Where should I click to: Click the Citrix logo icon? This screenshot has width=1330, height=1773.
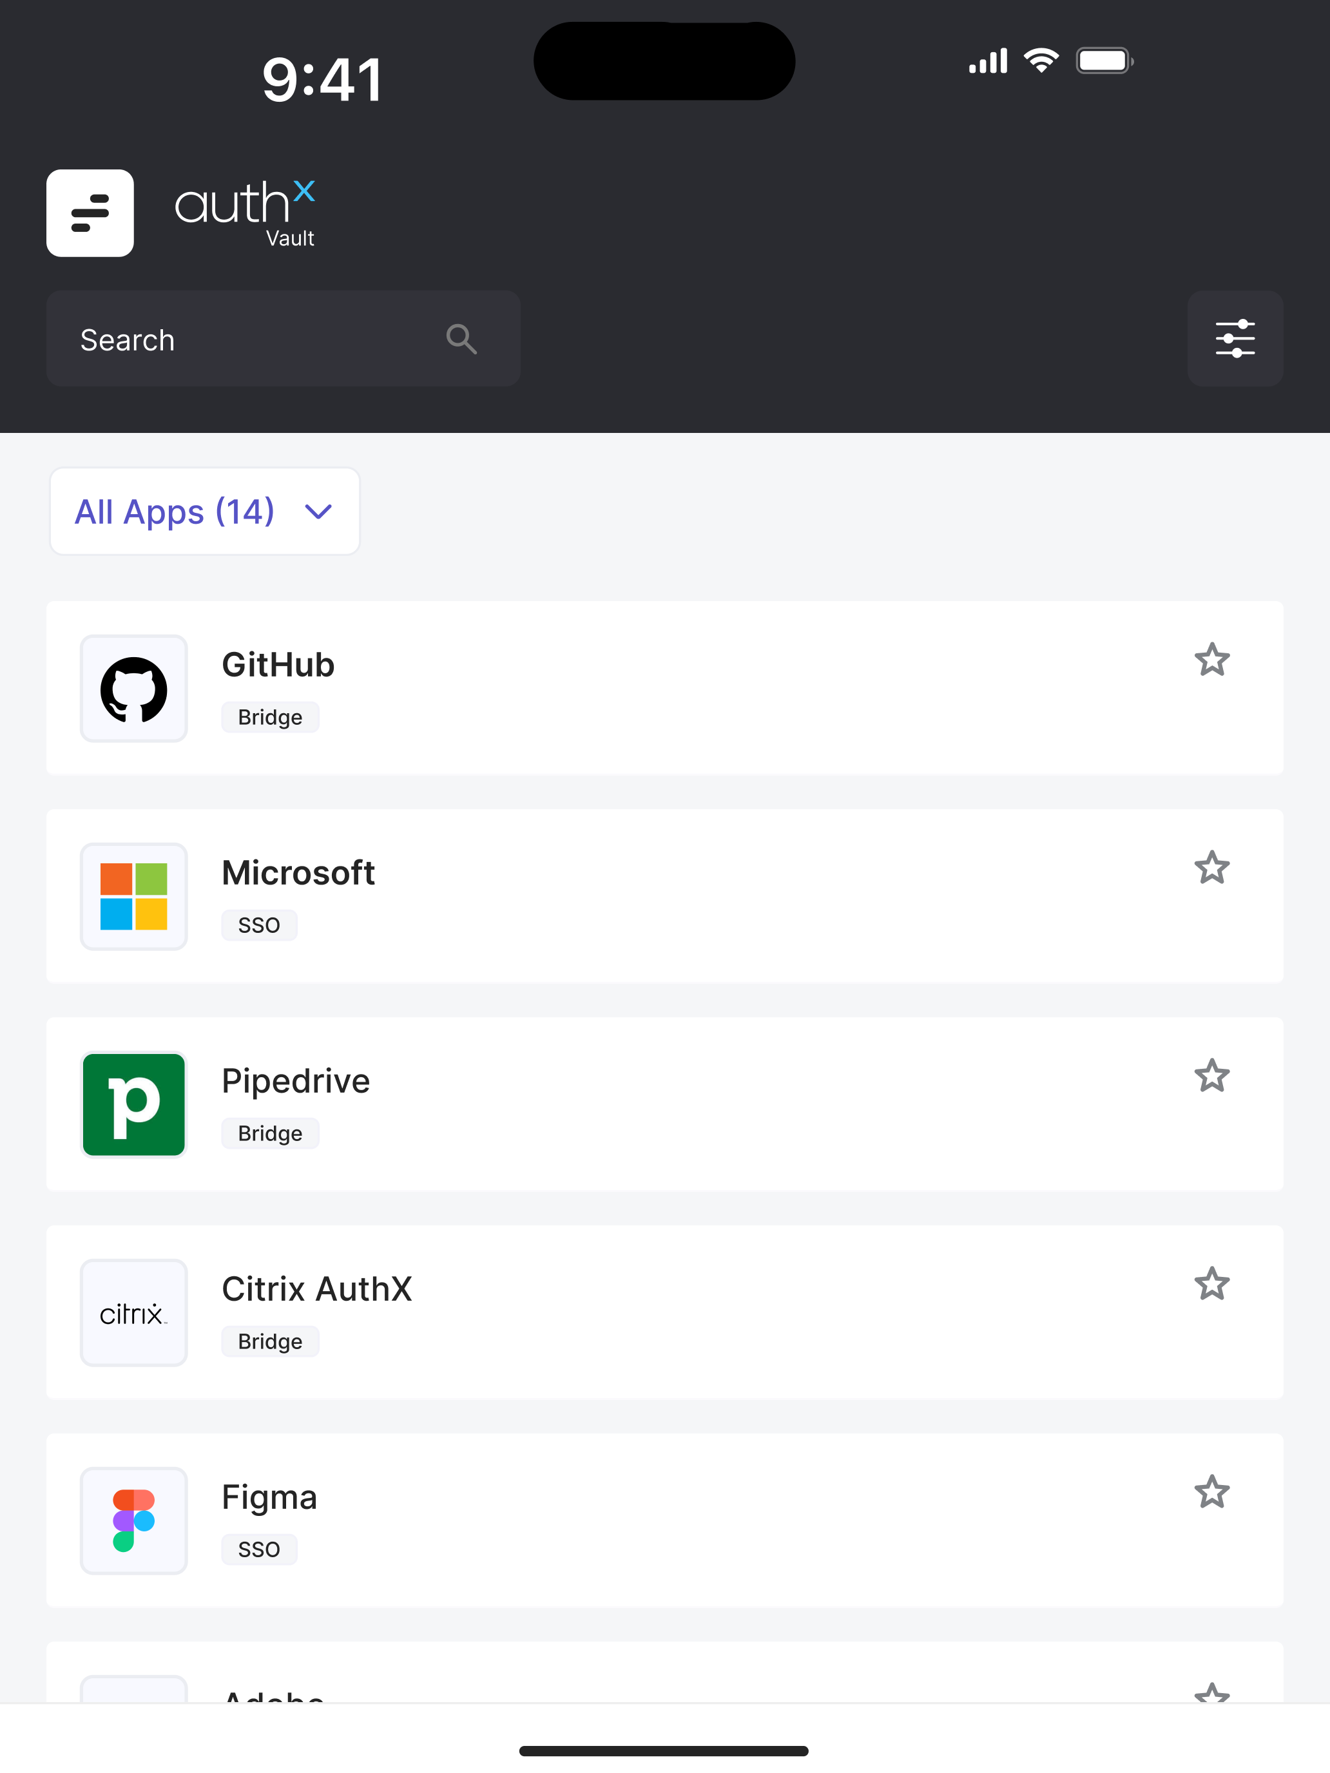click(134, 1313)
